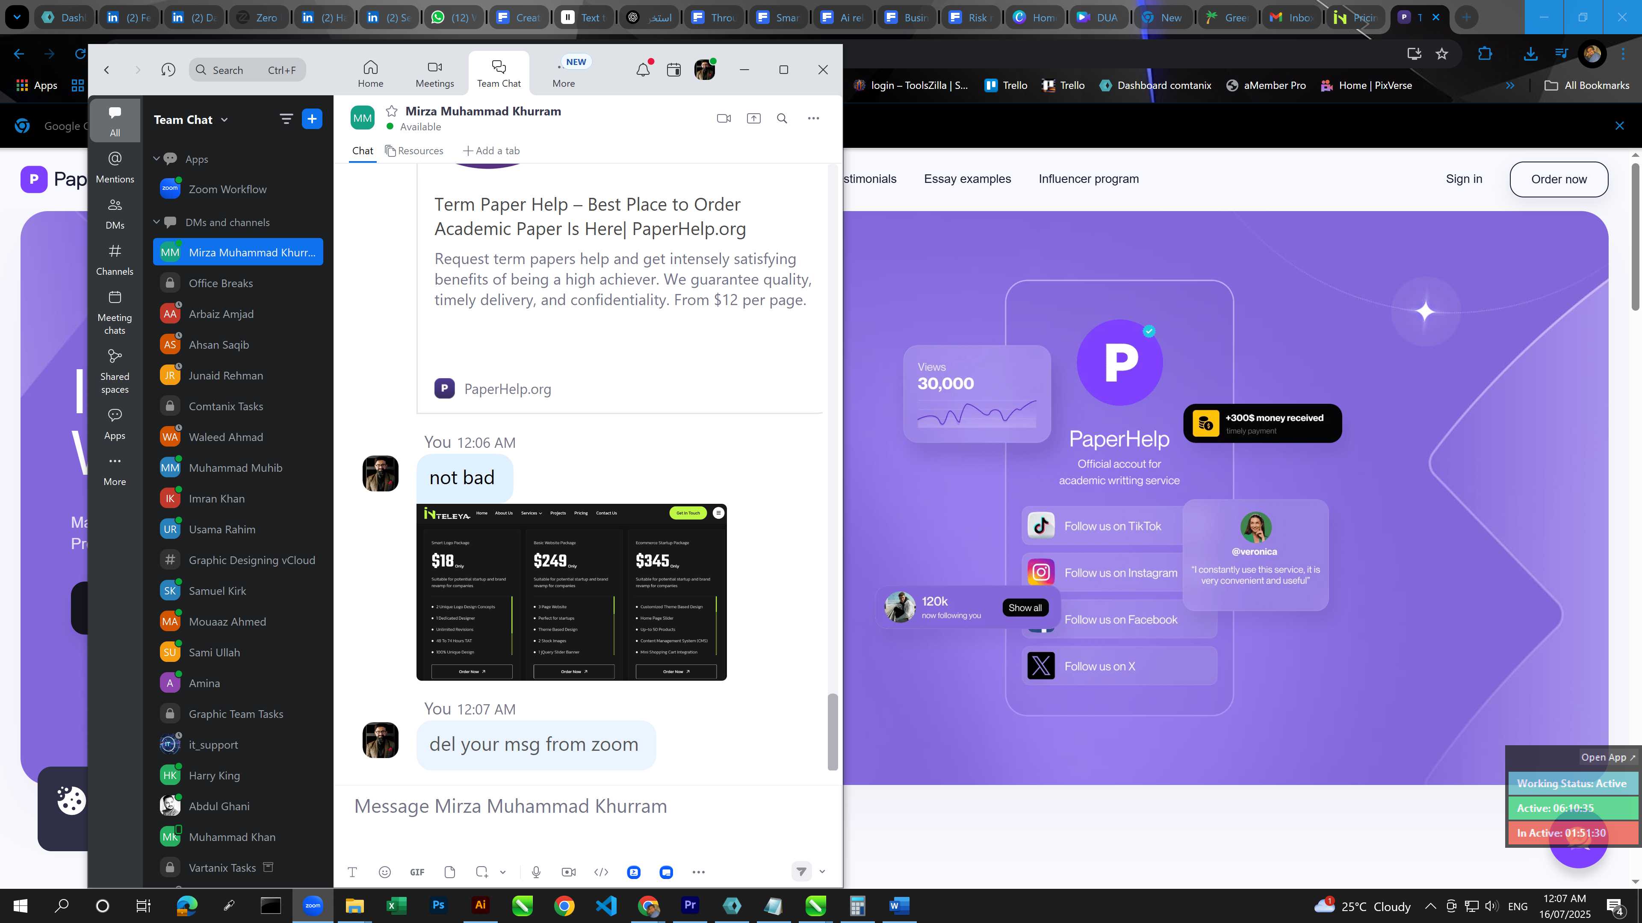
Task: Open DMs in Zoom sidebar
Action: (115, 213)
